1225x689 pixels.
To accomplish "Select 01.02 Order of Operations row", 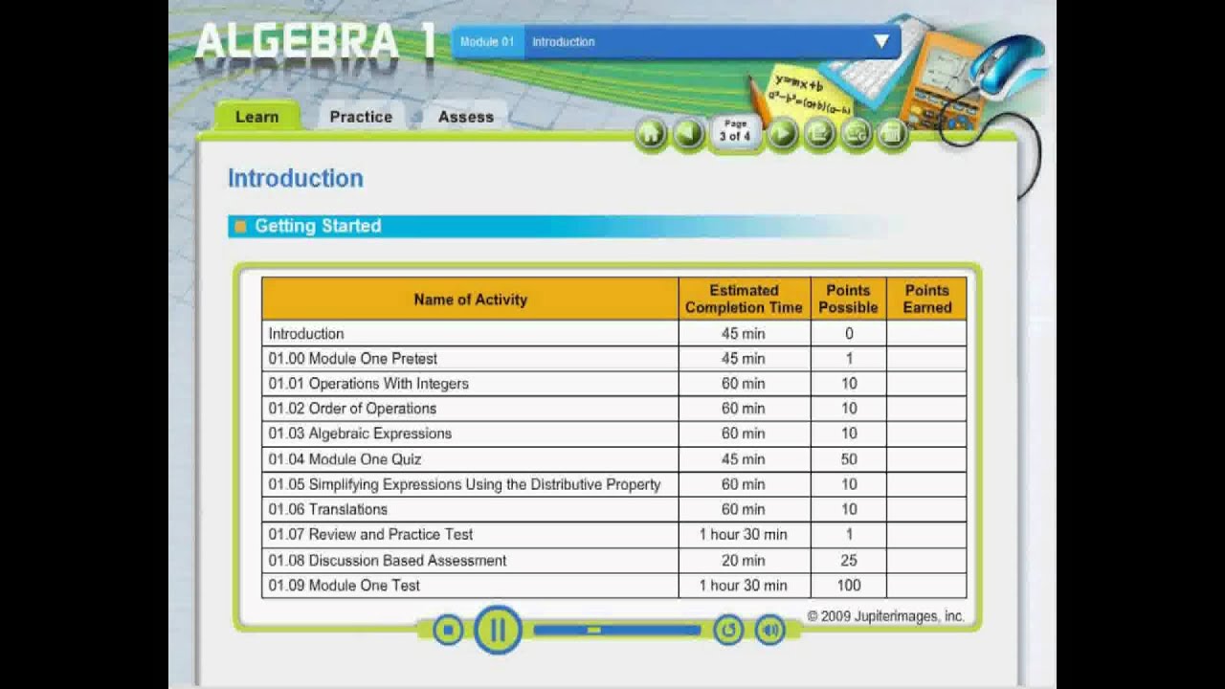I will 613,408.
